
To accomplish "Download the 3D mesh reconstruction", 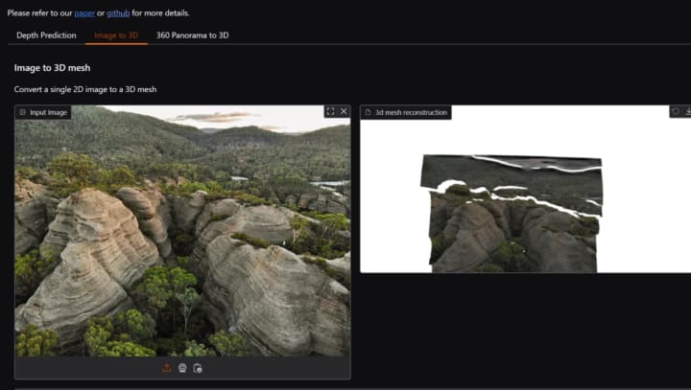I will (x=687, y=111).
